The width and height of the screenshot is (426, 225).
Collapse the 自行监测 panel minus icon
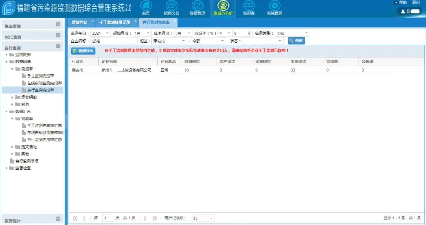point(58,46)
